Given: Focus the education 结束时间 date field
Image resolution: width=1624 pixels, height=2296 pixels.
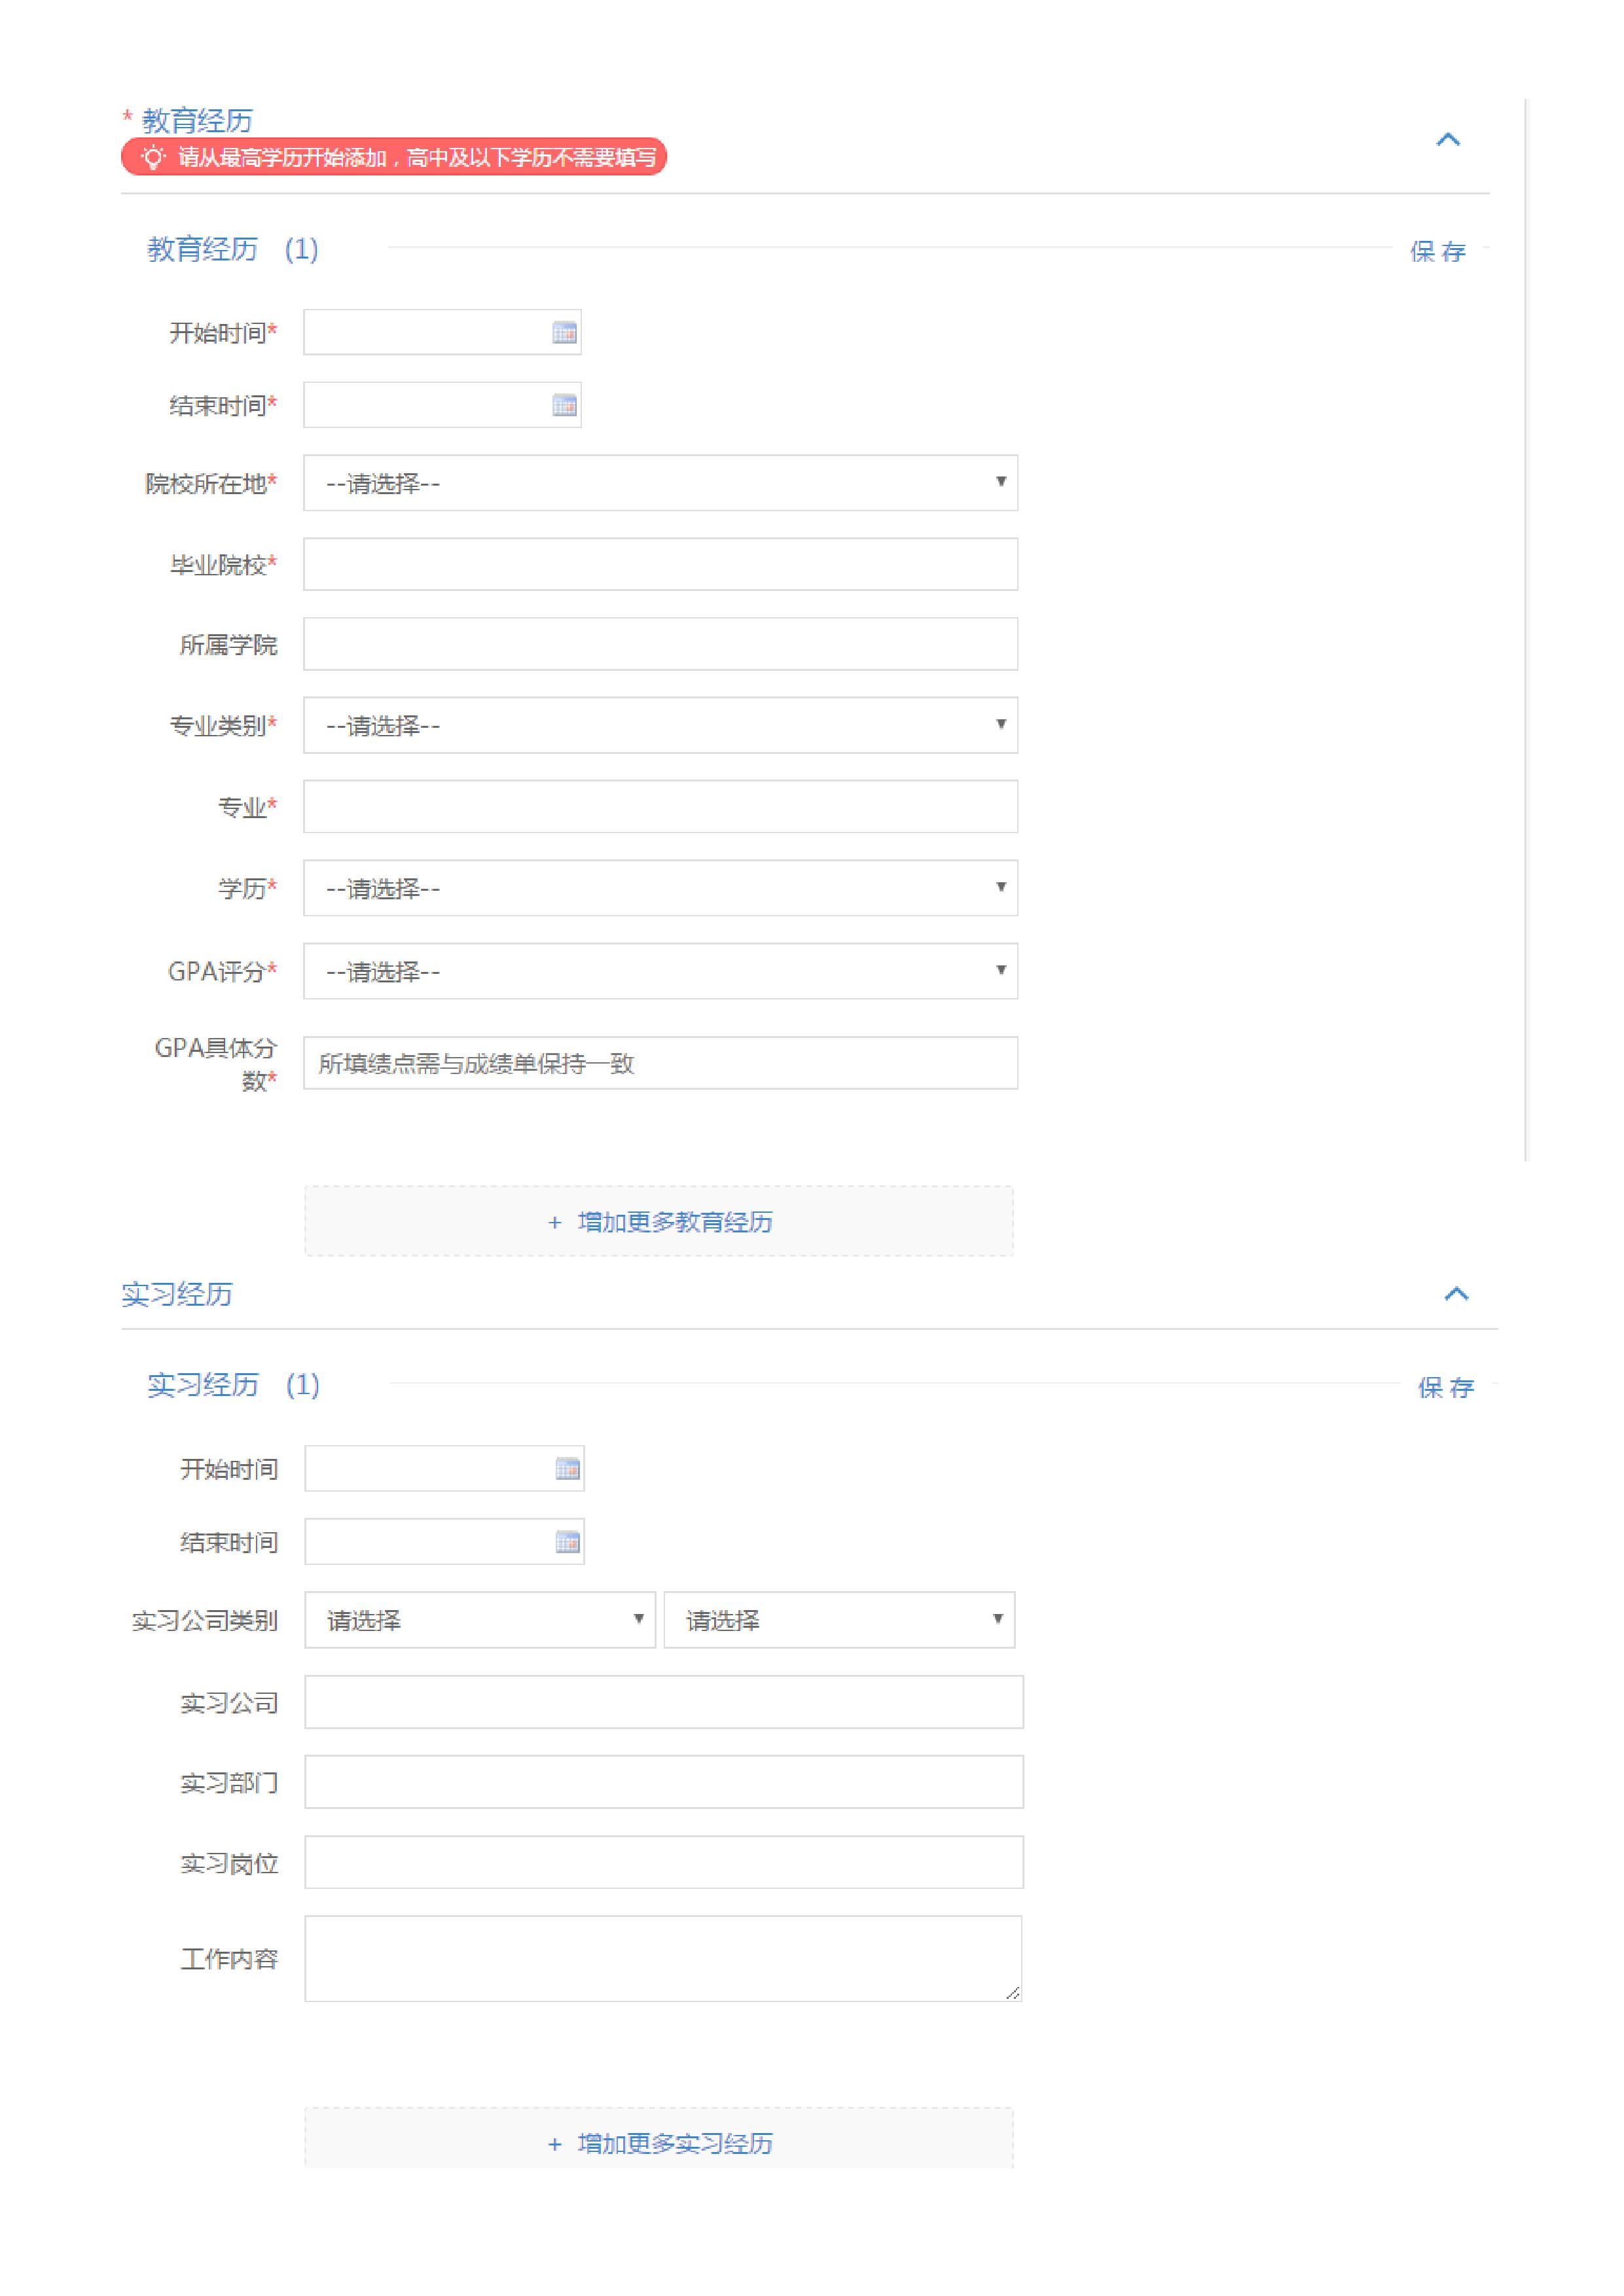Looking at the screenshot, I should pos(442,406).
